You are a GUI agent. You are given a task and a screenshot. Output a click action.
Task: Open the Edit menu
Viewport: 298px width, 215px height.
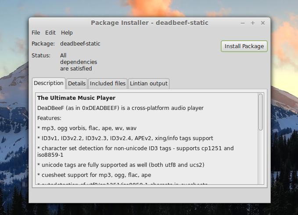(x=50, y=33)
